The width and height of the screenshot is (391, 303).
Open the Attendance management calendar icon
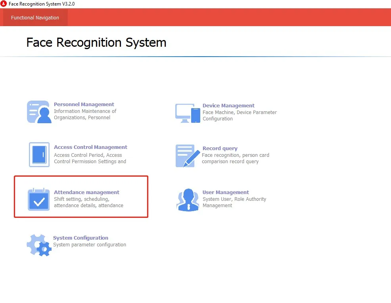coord(38,200)
